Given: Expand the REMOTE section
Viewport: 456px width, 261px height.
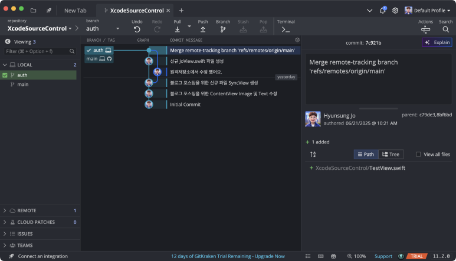Looking at the screenshot, I should tap(5, 210).
